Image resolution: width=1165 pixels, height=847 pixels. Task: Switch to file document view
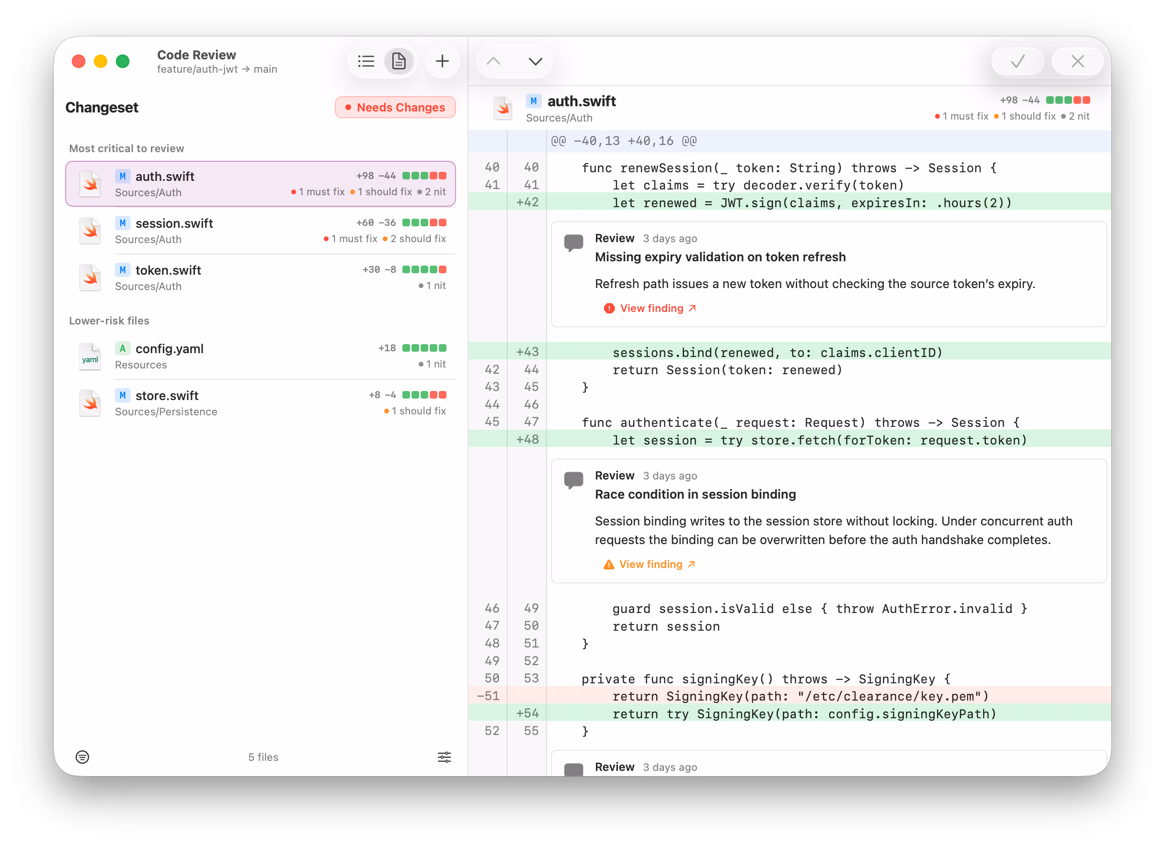[399, 62]
